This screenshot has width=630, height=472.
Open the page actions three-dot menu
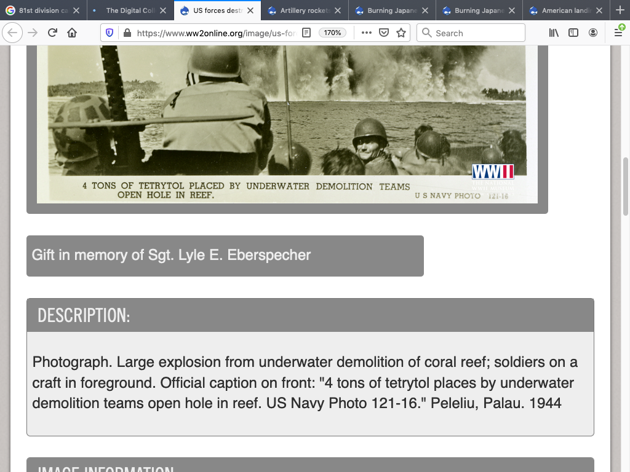pos(367,33)
